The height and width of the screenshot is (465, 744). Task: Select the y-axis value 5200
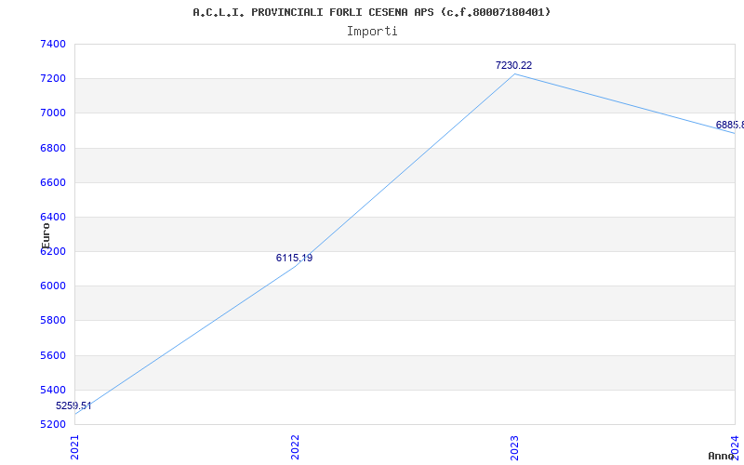[x=53, y=424]
